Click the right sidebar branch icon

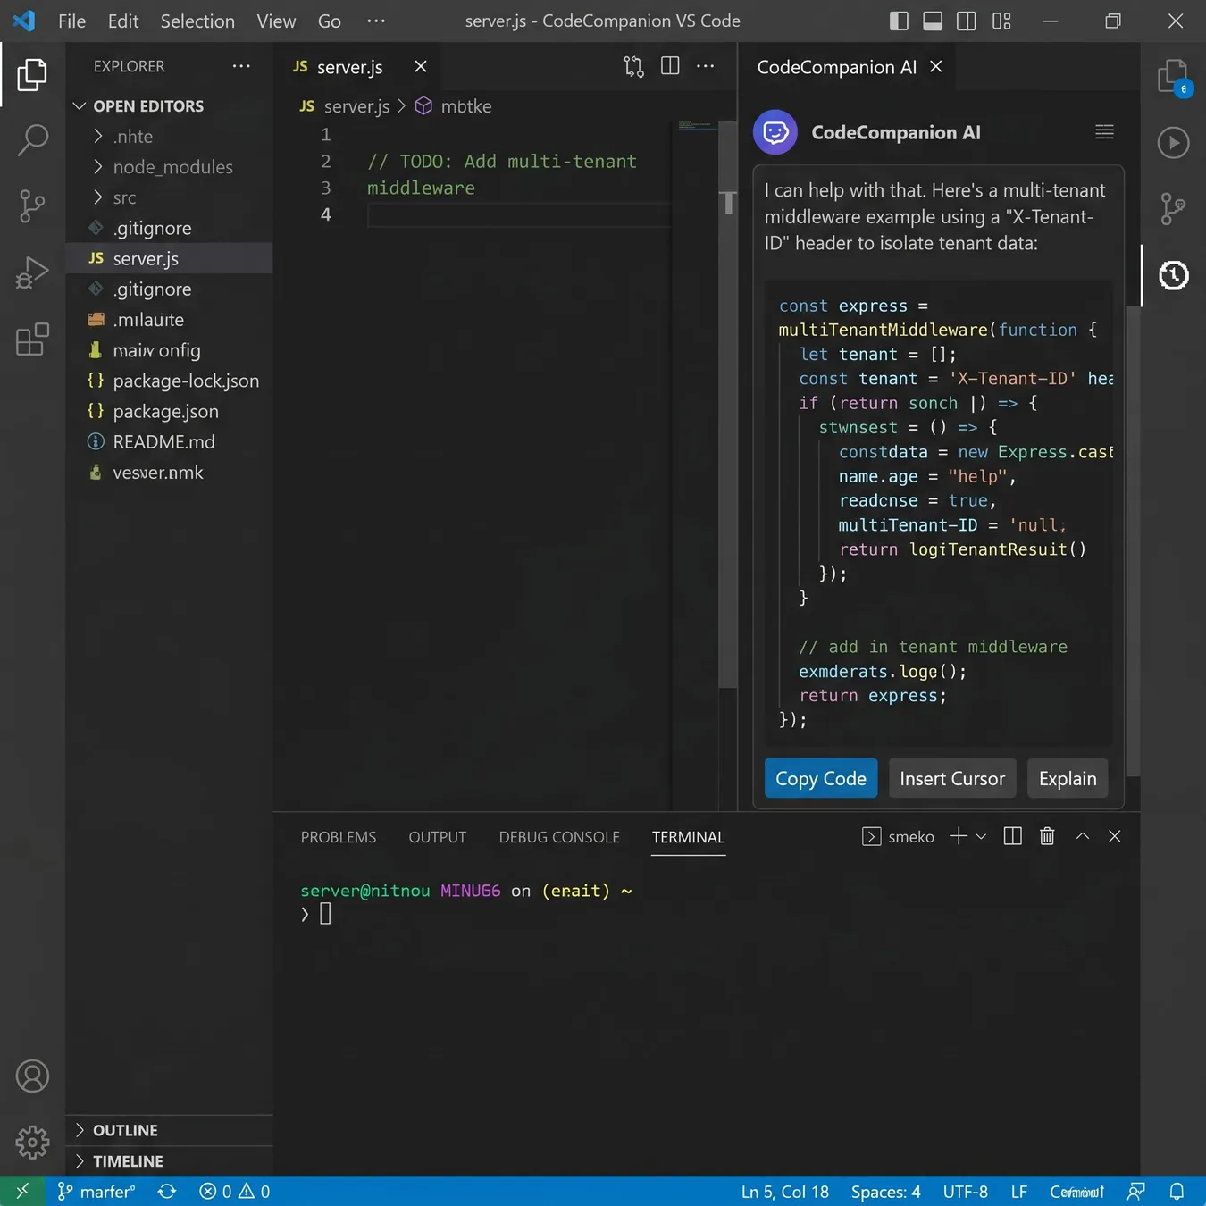coord(1172,208)
